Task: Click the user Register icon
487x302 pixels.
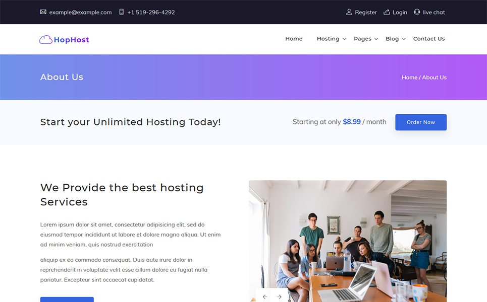Action: coord(349,12)
